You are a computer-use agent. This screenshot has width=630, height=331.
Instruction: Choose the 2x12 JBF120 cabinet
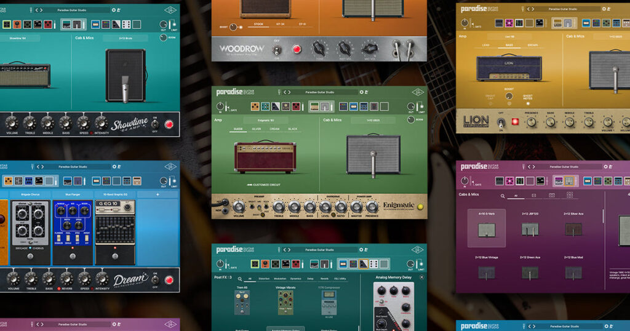(x=530, y=226)
